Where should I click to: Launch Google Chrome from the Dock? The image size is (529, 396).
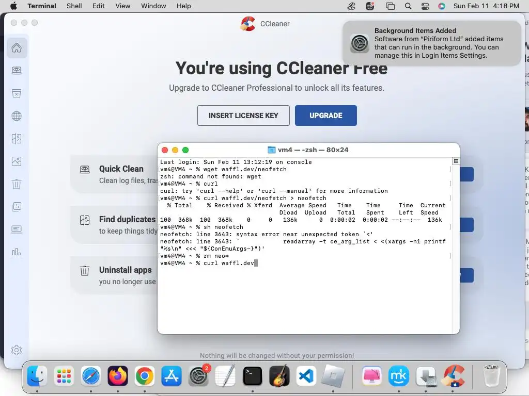(x=145, y=376)
